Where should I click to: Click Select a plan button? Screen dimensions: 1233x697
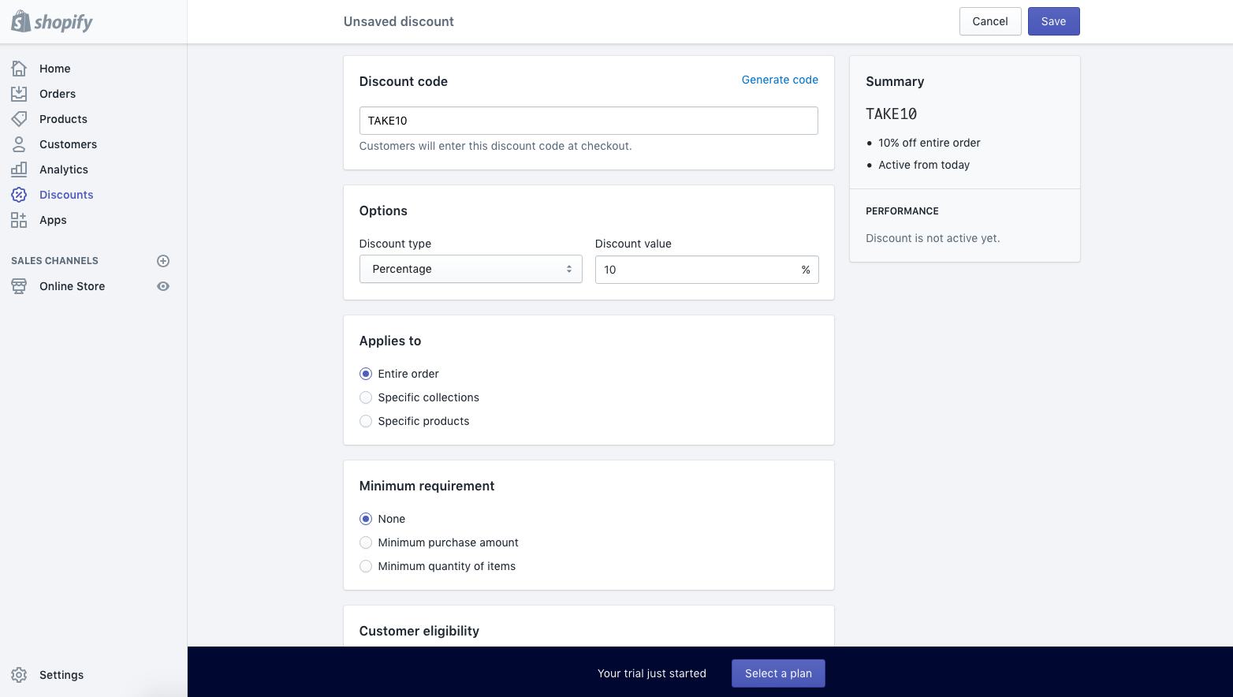[778, 673]
